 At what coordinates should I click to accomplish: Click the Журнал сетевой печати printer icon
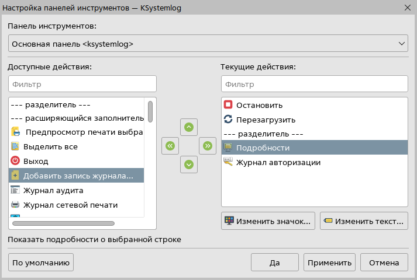[16, 205]
